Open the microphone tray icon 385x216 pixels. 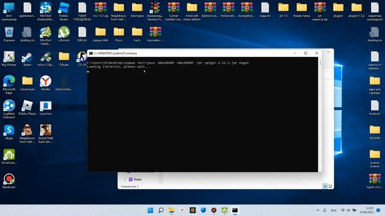click(325, 210)
